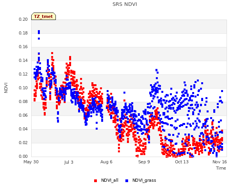Click the SRS NDVI chart title
The height and width of the screenshot is (188, 250).
[125, 4]
